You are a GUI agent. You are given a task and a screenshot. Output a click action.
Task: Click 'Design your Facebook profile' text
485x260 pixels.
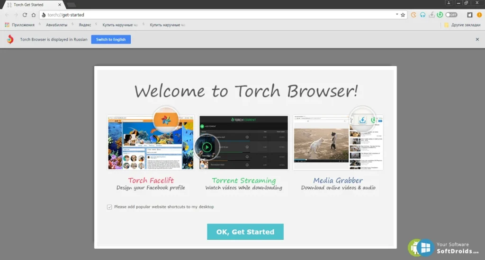coord(151,188)
